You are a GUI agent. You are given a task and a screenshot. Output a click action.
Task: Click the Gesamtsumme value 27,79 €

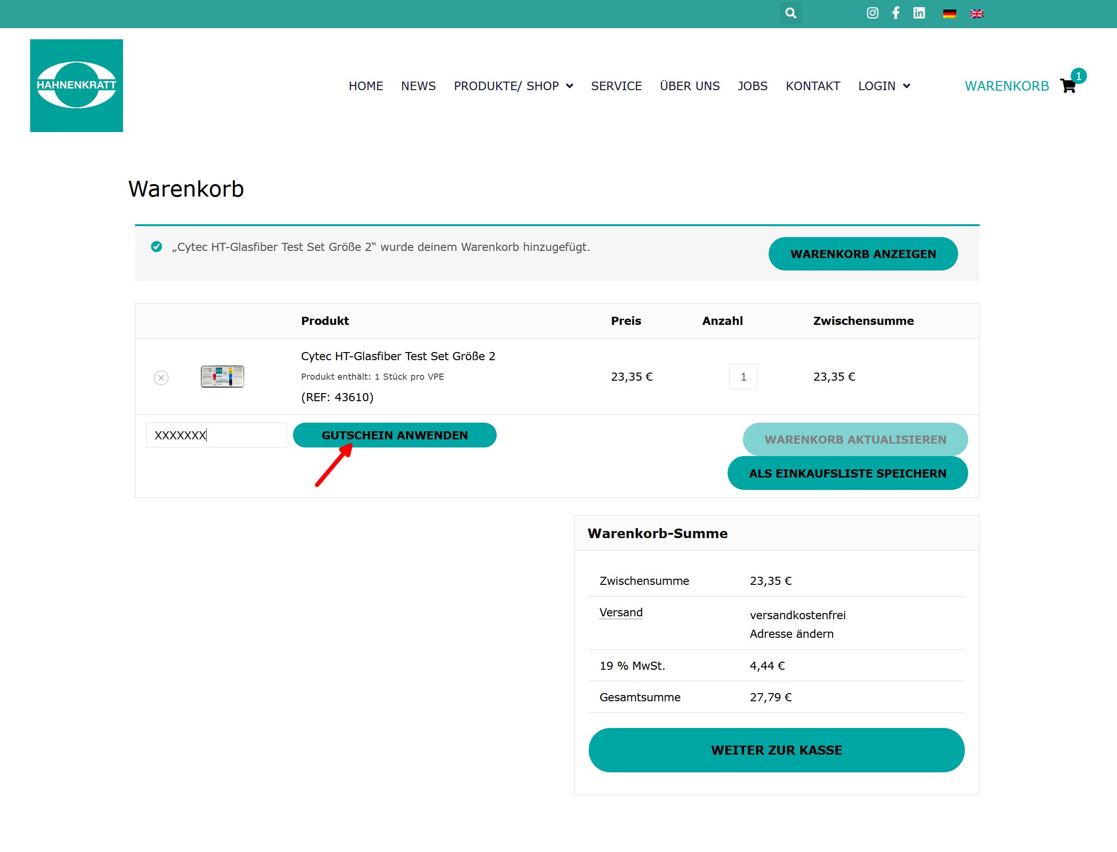(x=771, y=698)
